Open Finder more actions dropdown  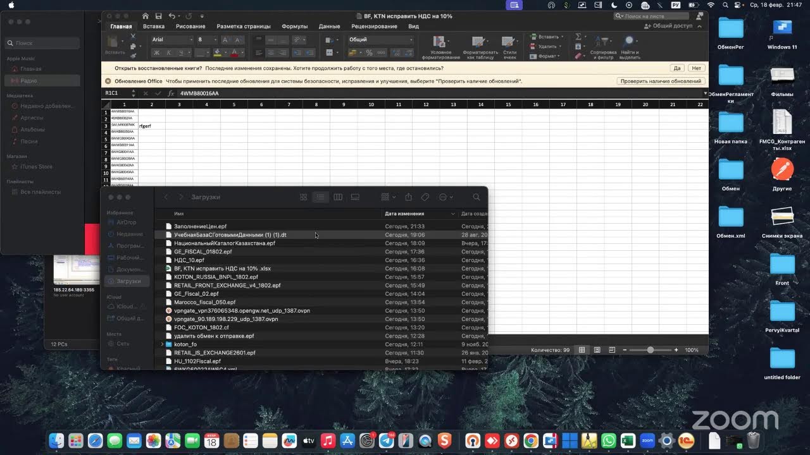446,197
